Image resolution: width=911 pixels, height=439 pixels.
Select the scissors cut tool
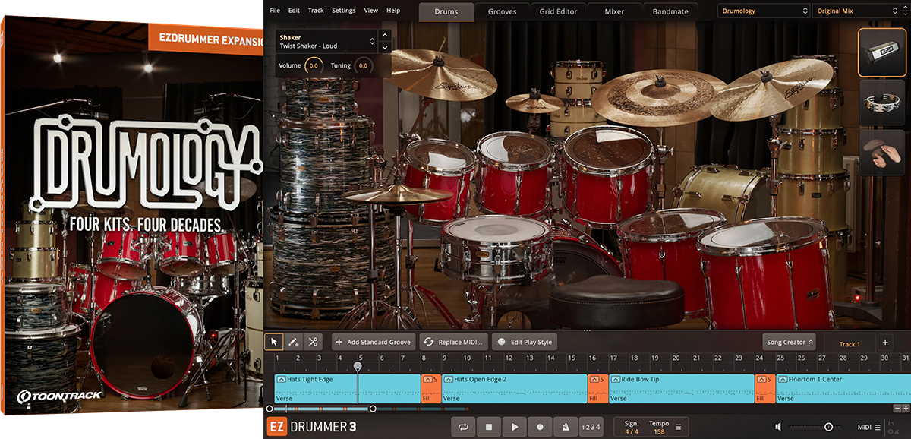click(313, 342)
